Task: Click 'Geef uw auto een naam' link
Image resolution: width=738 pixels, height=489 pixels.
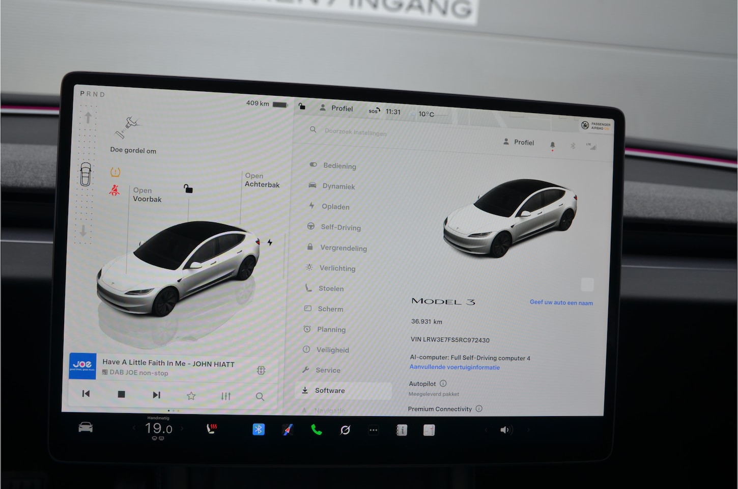Action: click(561, 303)
